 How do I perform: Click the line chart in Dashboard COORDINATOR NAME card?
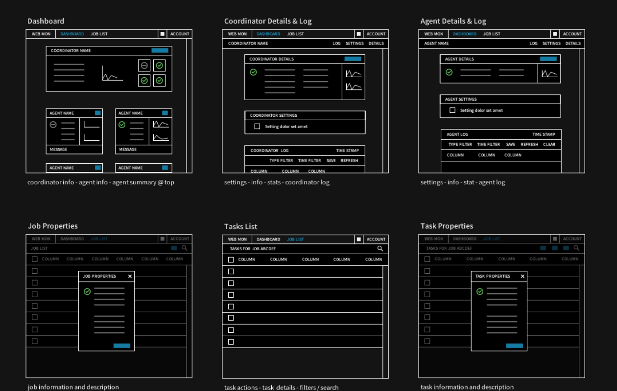tap(113, 73)
